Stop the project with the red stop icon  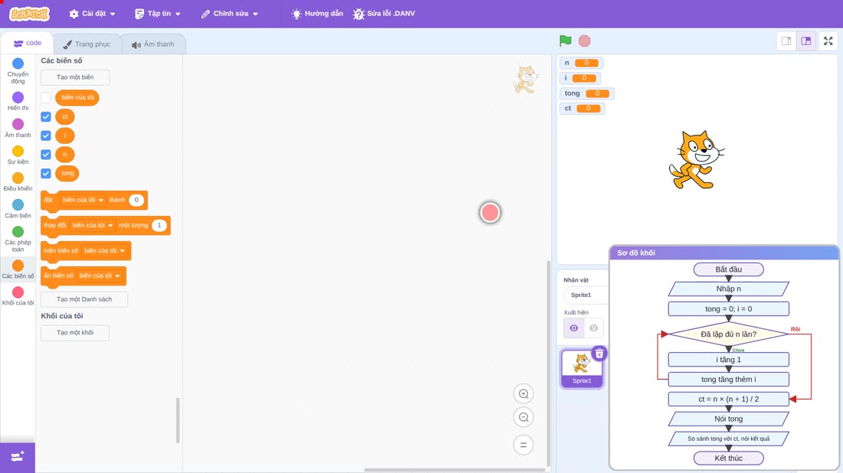coord(585,41)
